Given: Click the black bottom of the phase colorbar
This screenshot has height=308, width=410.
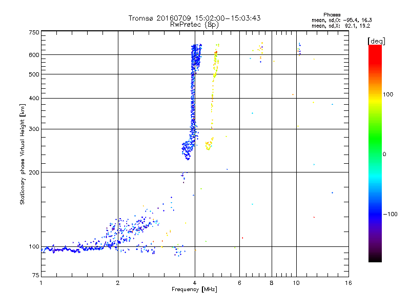Looking at the screenshot, I should 375,258.
